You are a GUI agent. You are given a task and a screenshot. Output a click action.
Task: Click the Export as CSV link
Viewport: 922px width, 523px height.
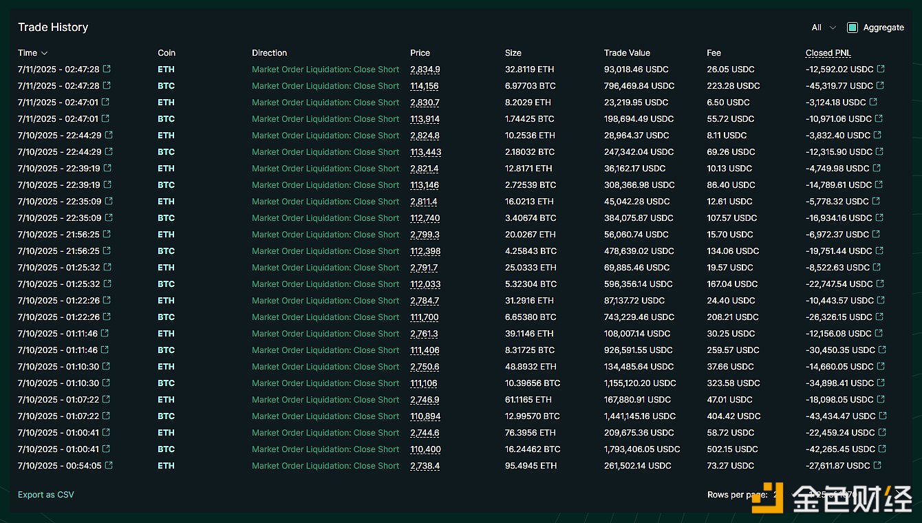coord(45,495)
